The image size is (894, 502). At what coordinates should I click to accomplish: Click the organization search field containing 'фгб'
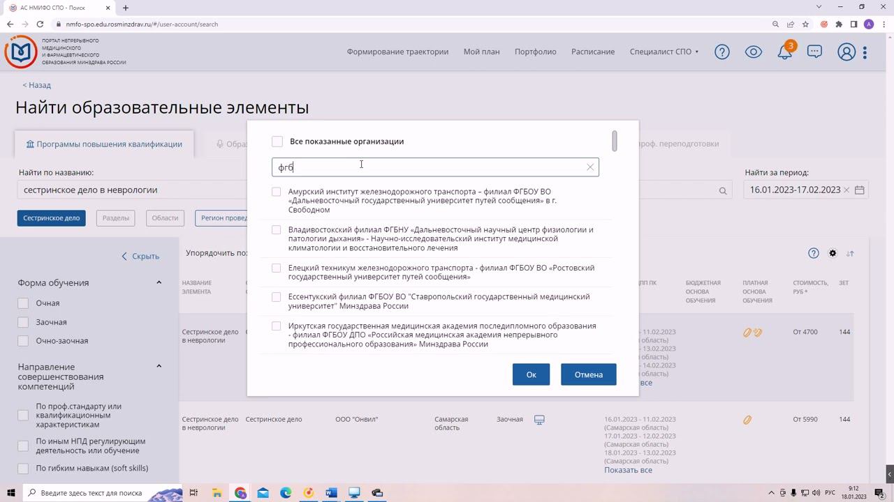pyautogui.click(x=435, y=167)
